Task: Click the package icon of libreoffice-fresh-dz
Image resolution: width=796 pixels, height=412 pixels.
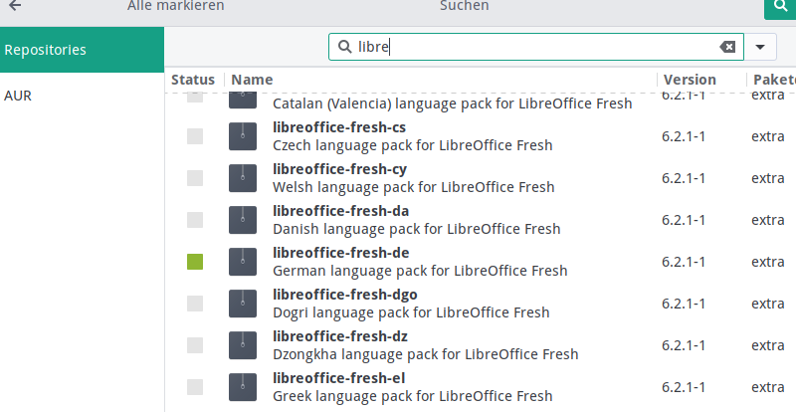Action: [243, 345]
